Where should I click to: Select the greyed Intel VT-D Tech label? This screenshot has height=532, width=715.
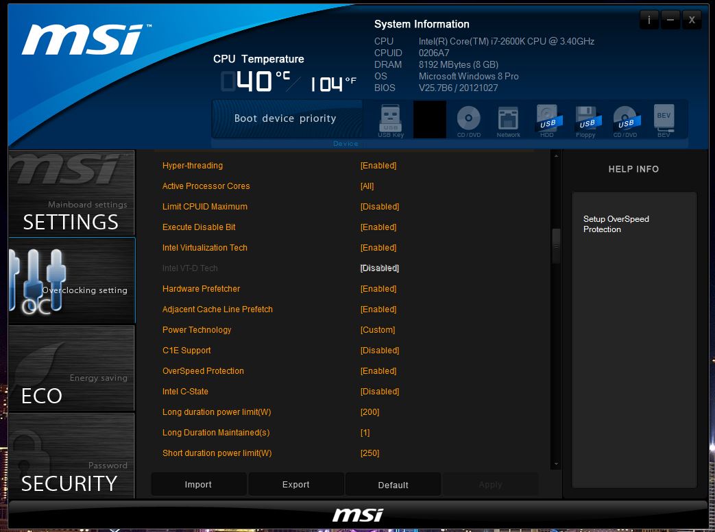(190, 268)
